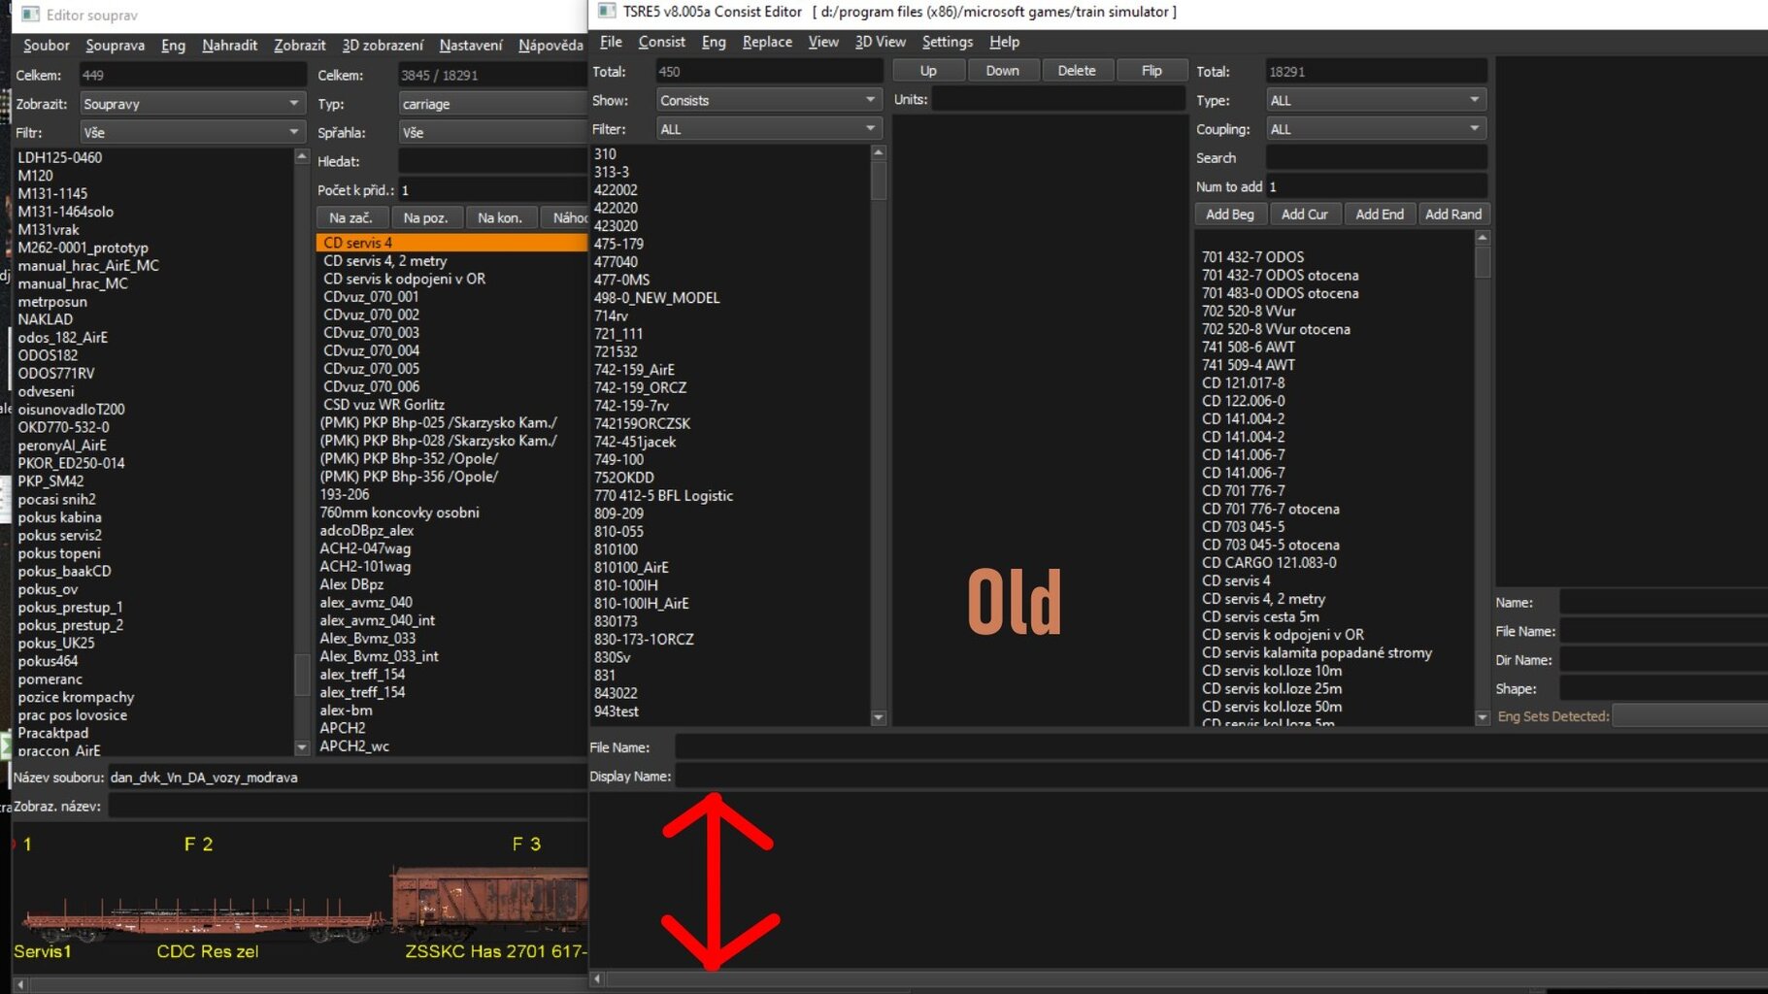Expand the Coupling ALL dropdown

(1375, 129)
